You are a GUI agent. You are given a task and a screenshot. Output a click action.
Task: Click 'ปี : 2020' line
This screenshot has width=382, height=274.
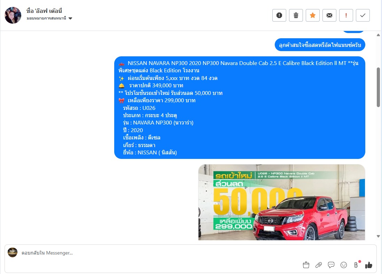pyautogui.click(x=133, y=130)
